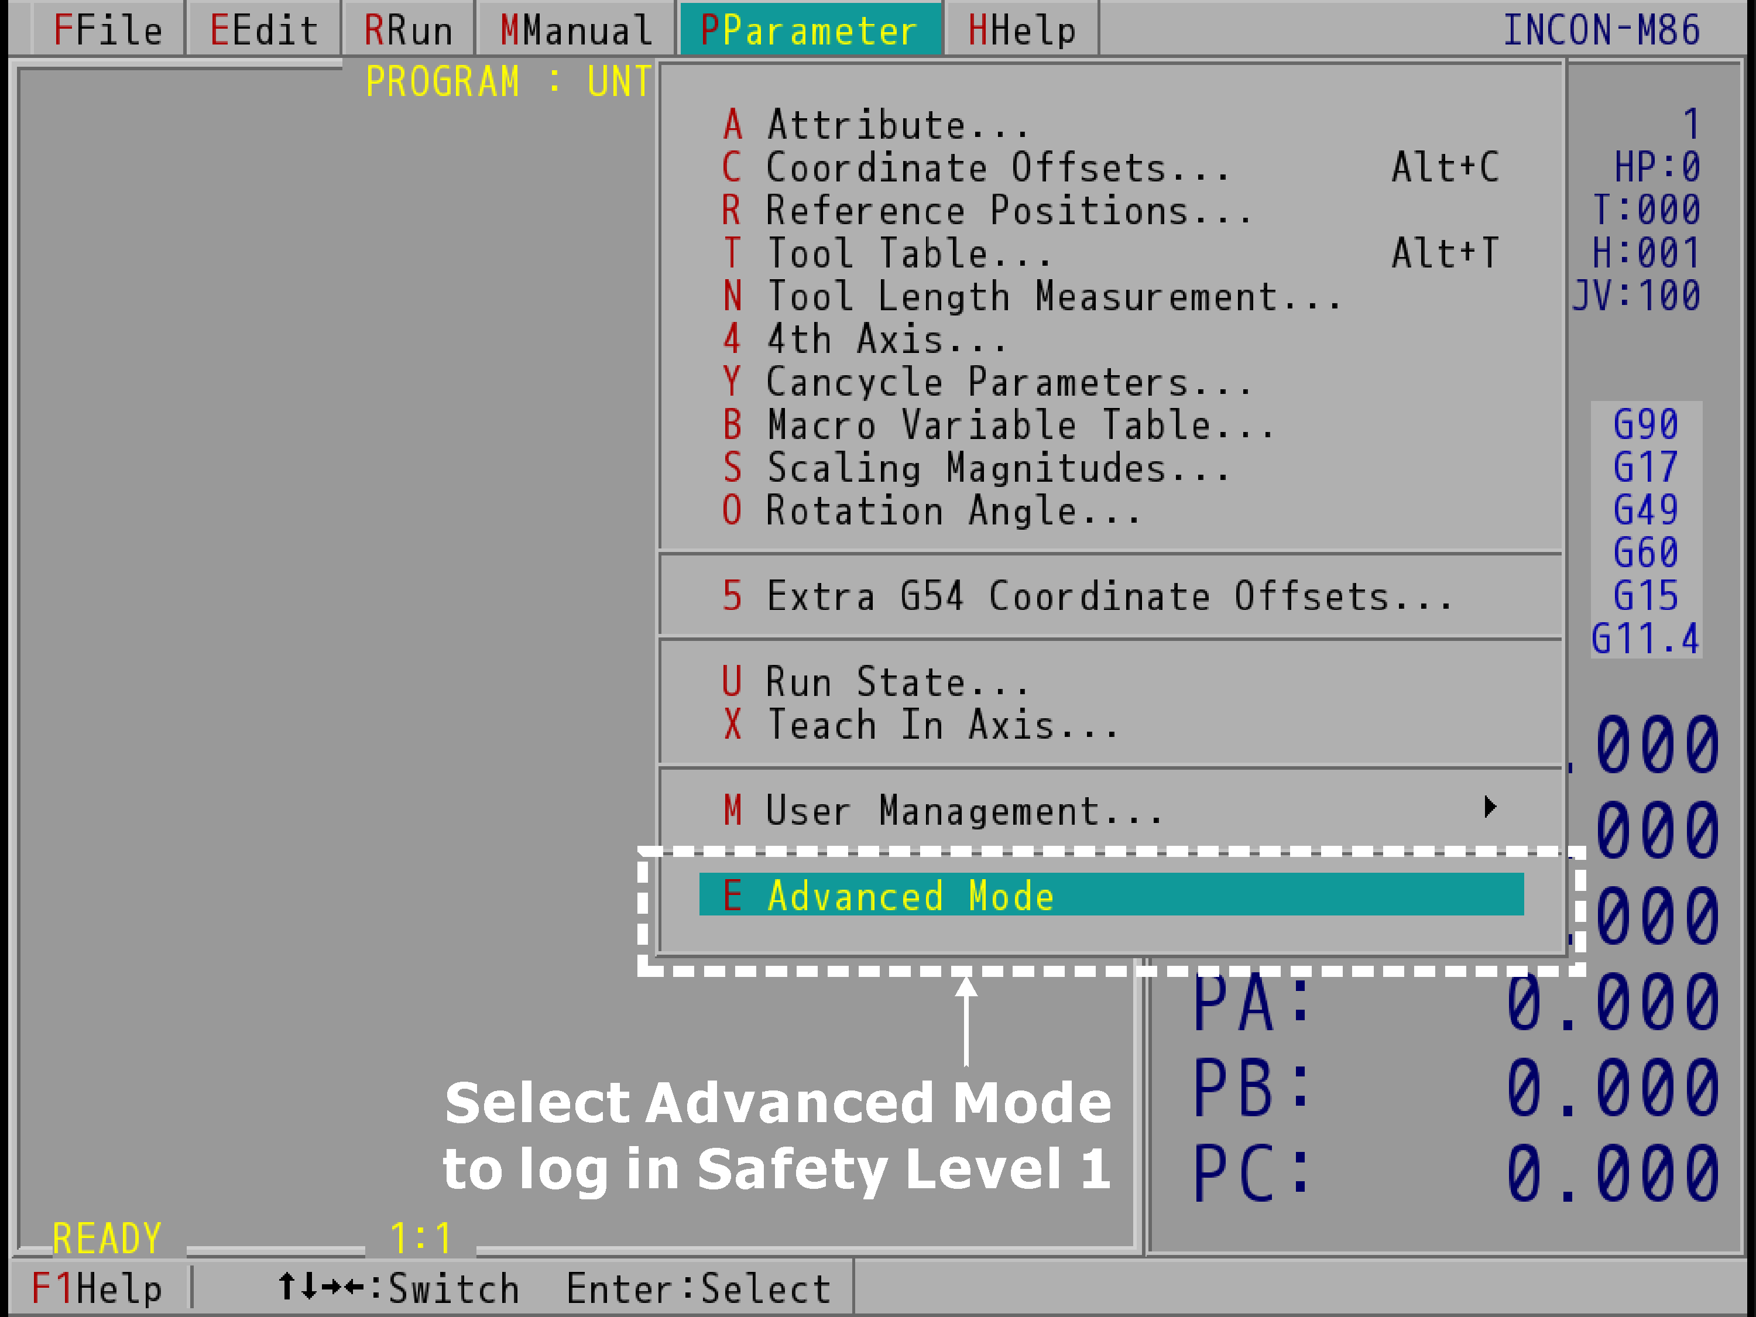Click the G49 modal code
Screen dimensions: 1756x1317
1645,510
